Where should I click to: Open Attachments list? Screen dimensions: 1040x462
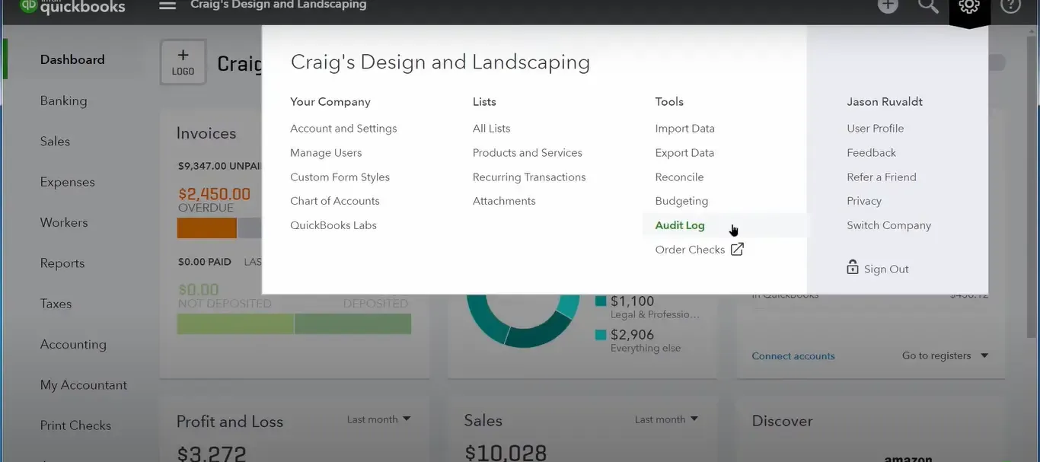tap(504, 201)
